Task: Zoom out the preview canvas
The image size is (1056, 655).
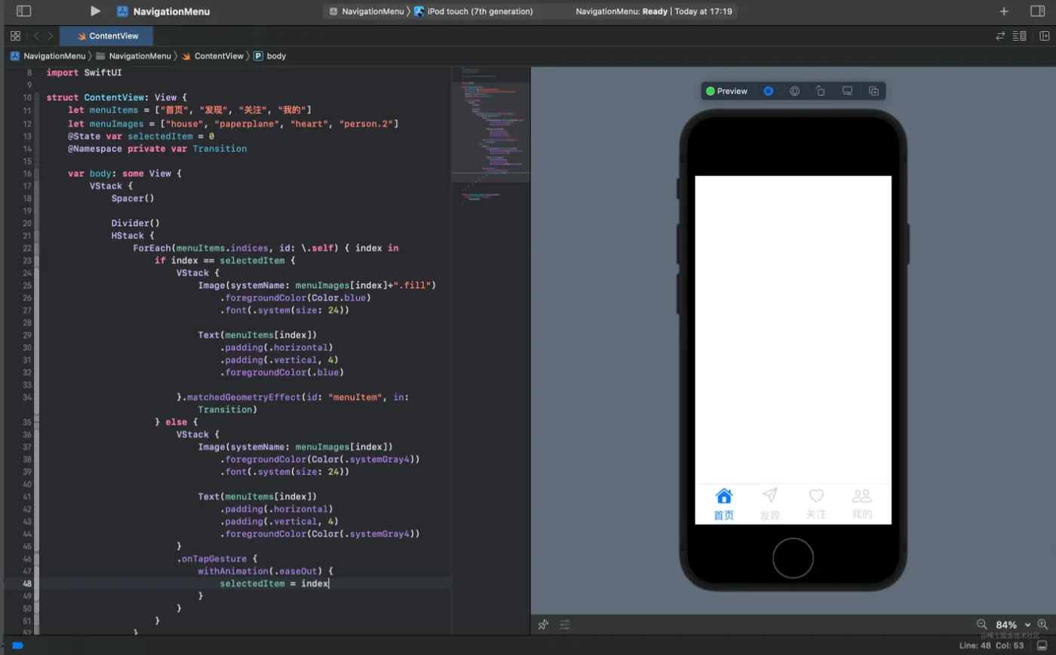Action: click(981, 625)
